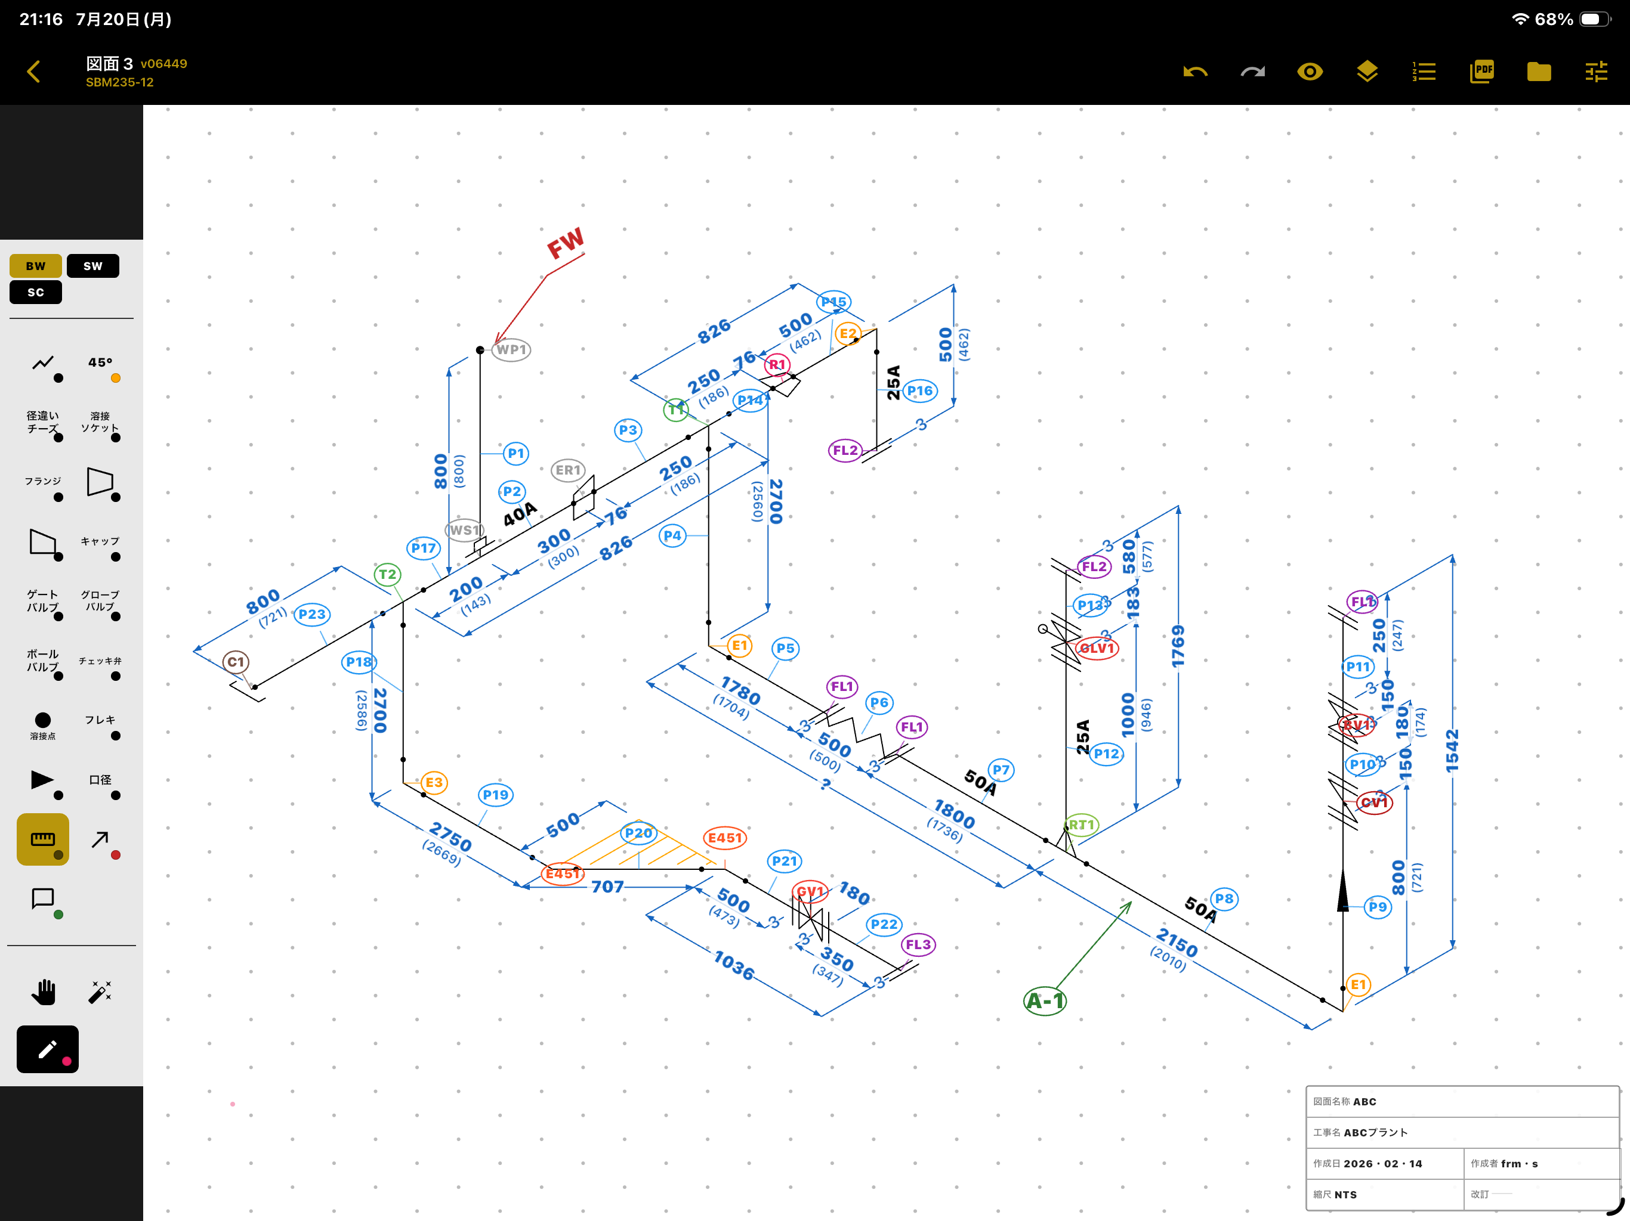Select the ボールバルブ ball valve tool
The height and width of the screenshot is (1221, 1630).
[43, 661]
